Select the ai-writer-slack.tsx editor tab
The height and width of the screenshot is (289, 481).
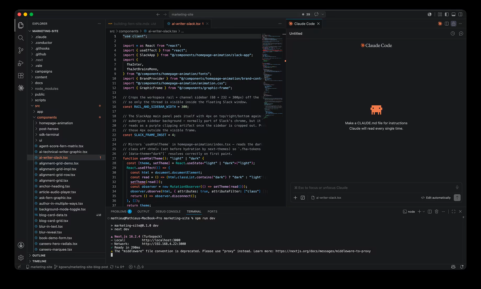point(187,24)
